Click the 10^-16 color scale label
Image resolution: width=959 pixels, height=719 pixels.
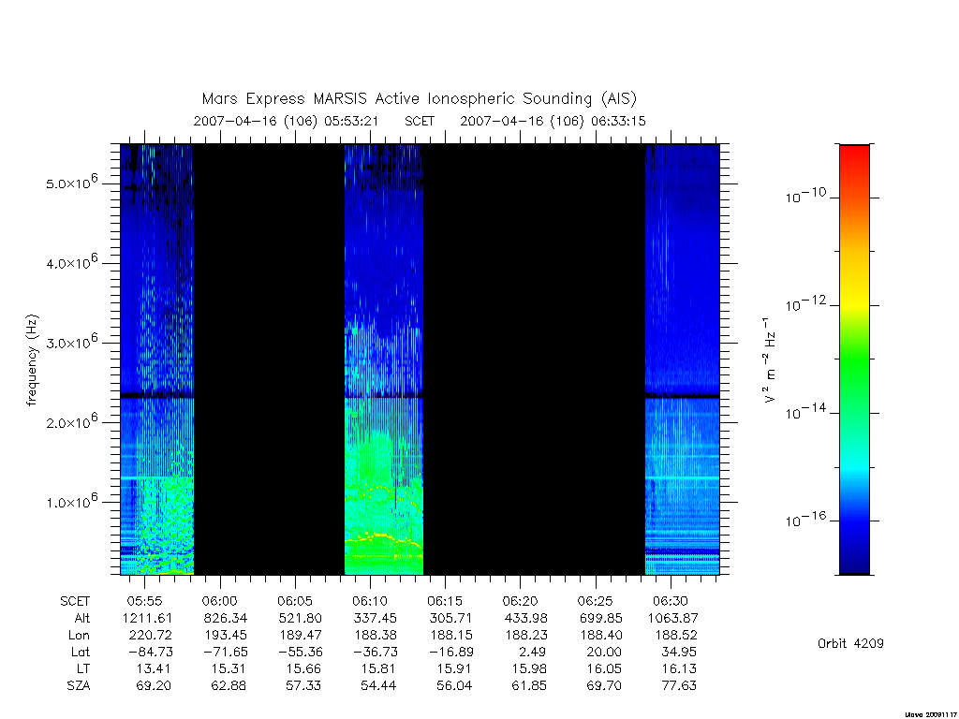tap(805, 519)
